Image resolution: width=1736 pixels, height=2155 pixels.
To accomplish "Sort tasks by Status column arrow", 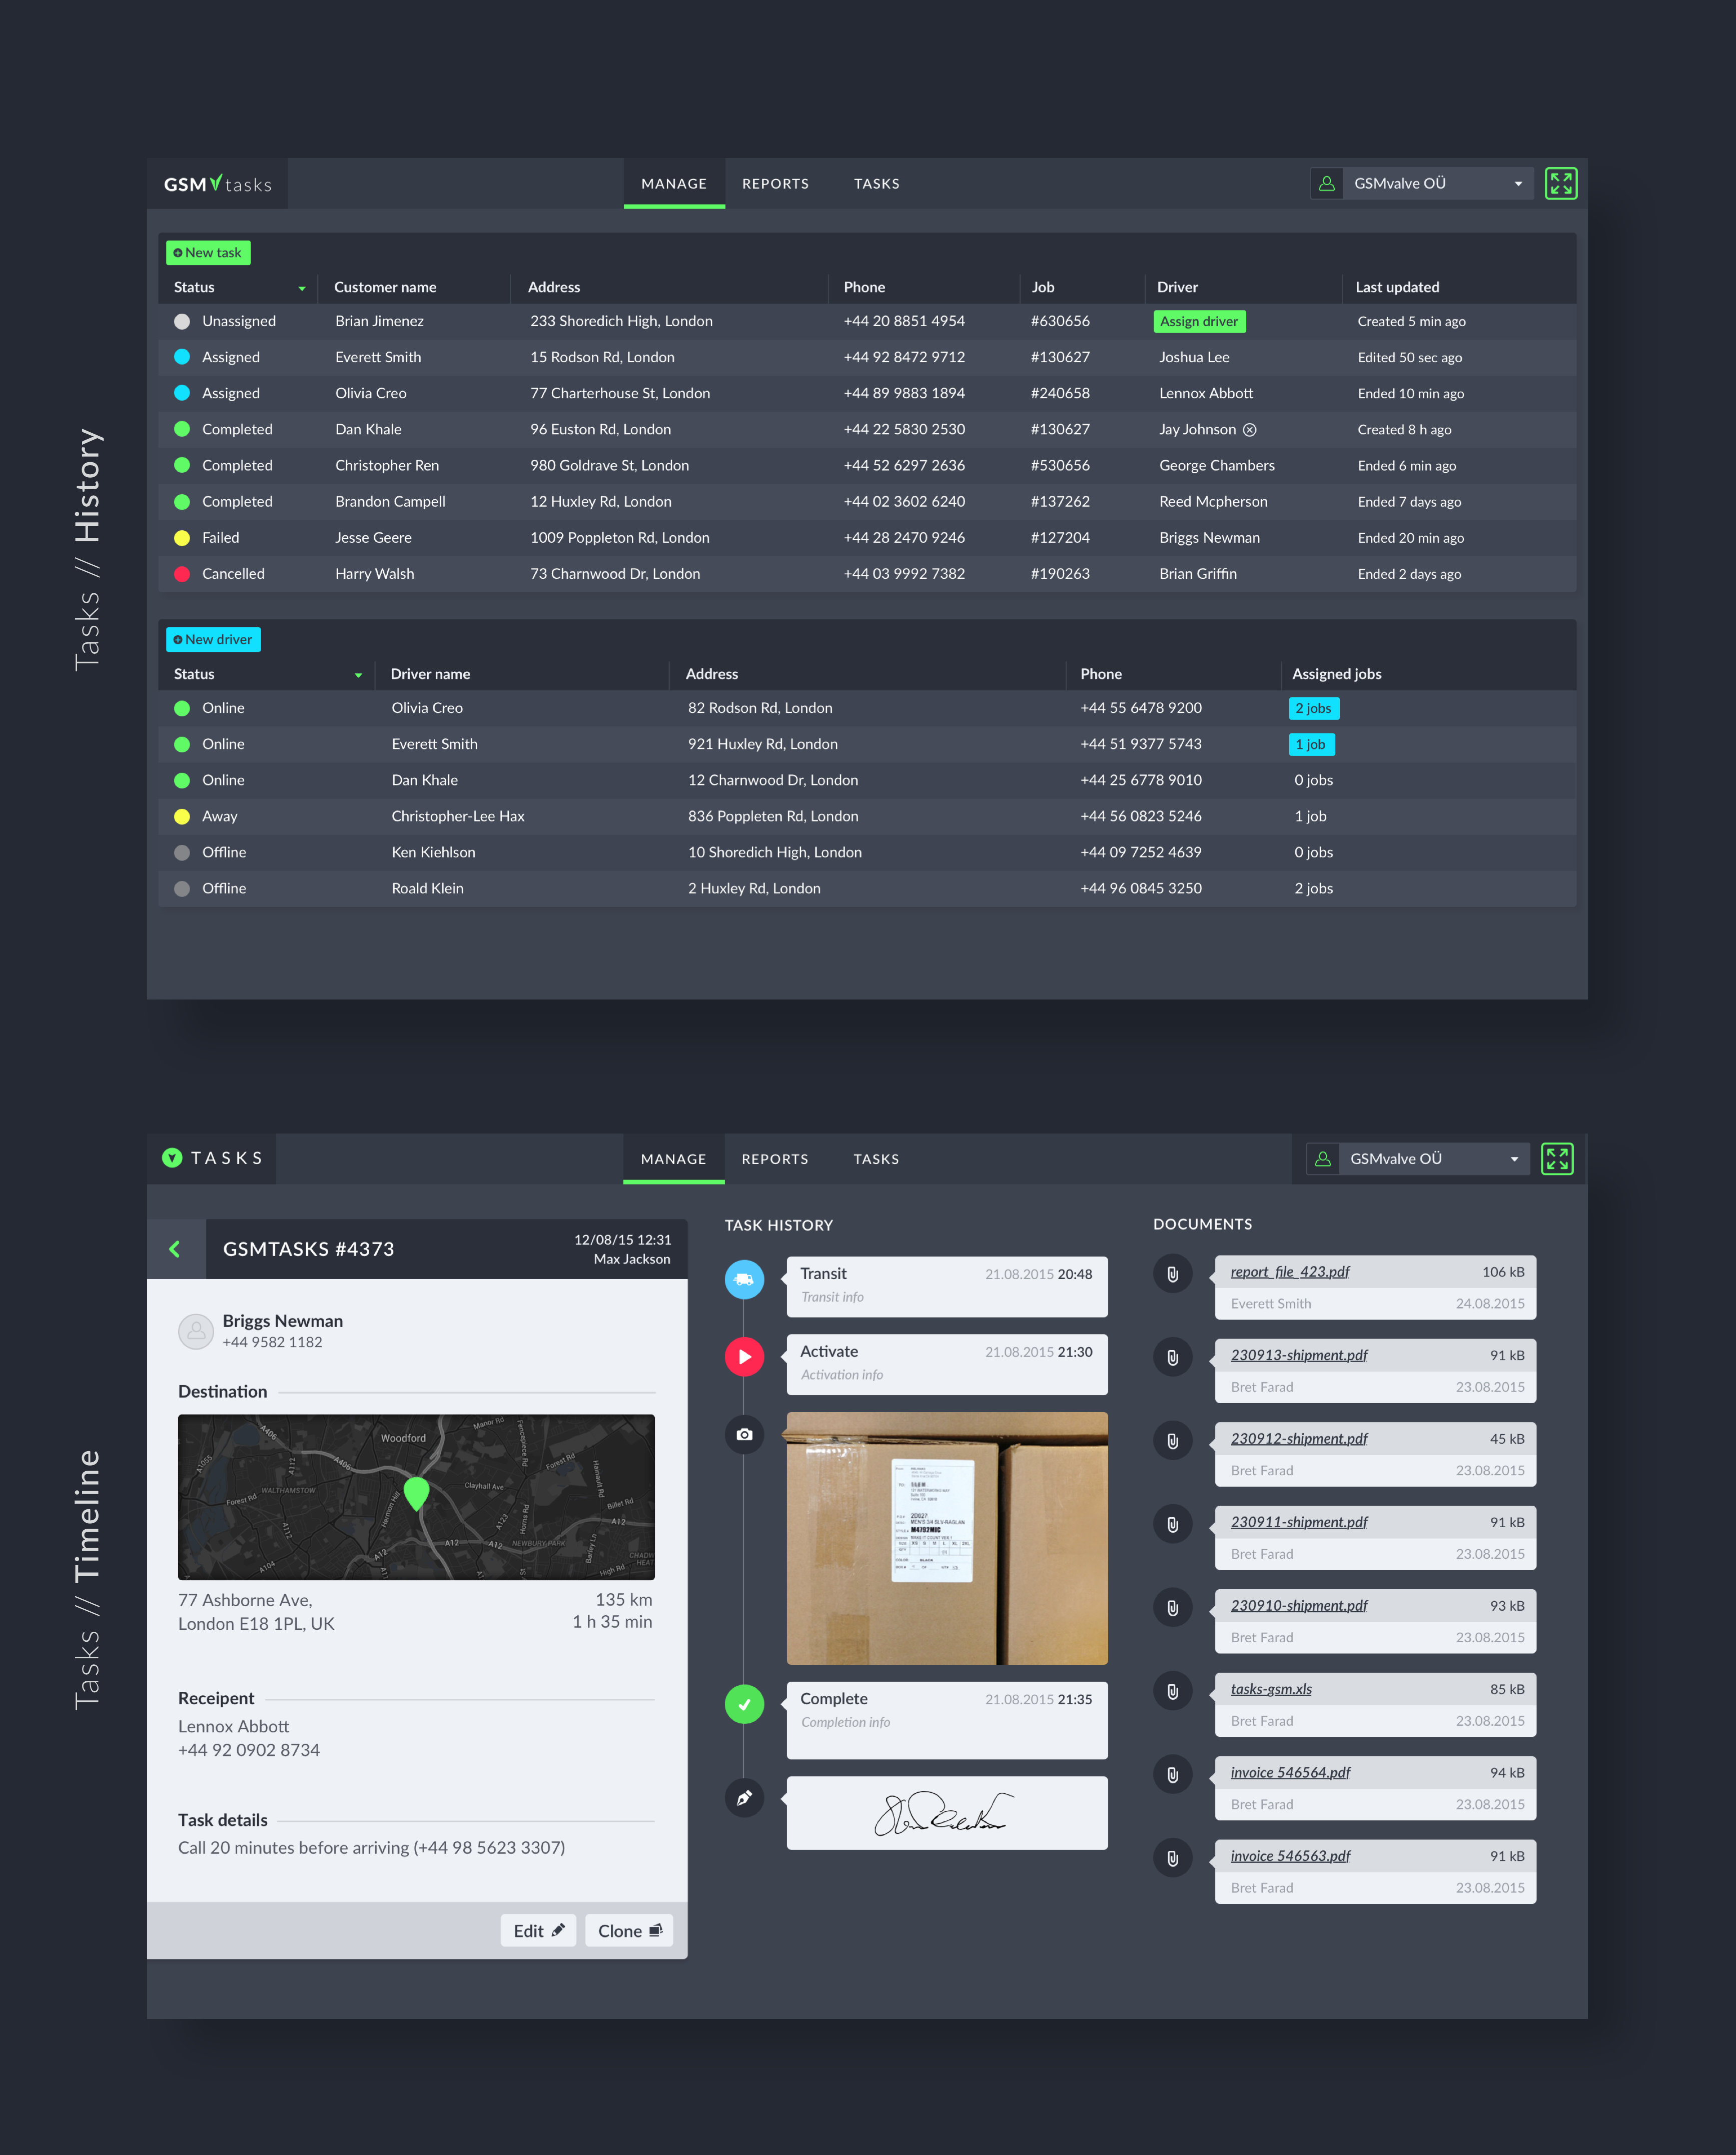I will [301, 289].
